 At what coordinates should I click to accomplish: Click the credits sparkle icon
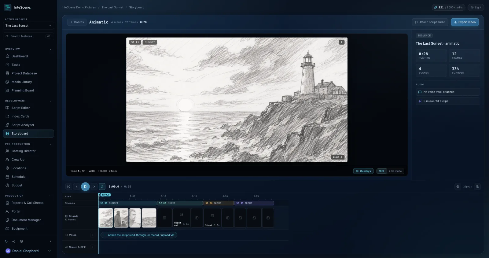[x=436, y=7]
